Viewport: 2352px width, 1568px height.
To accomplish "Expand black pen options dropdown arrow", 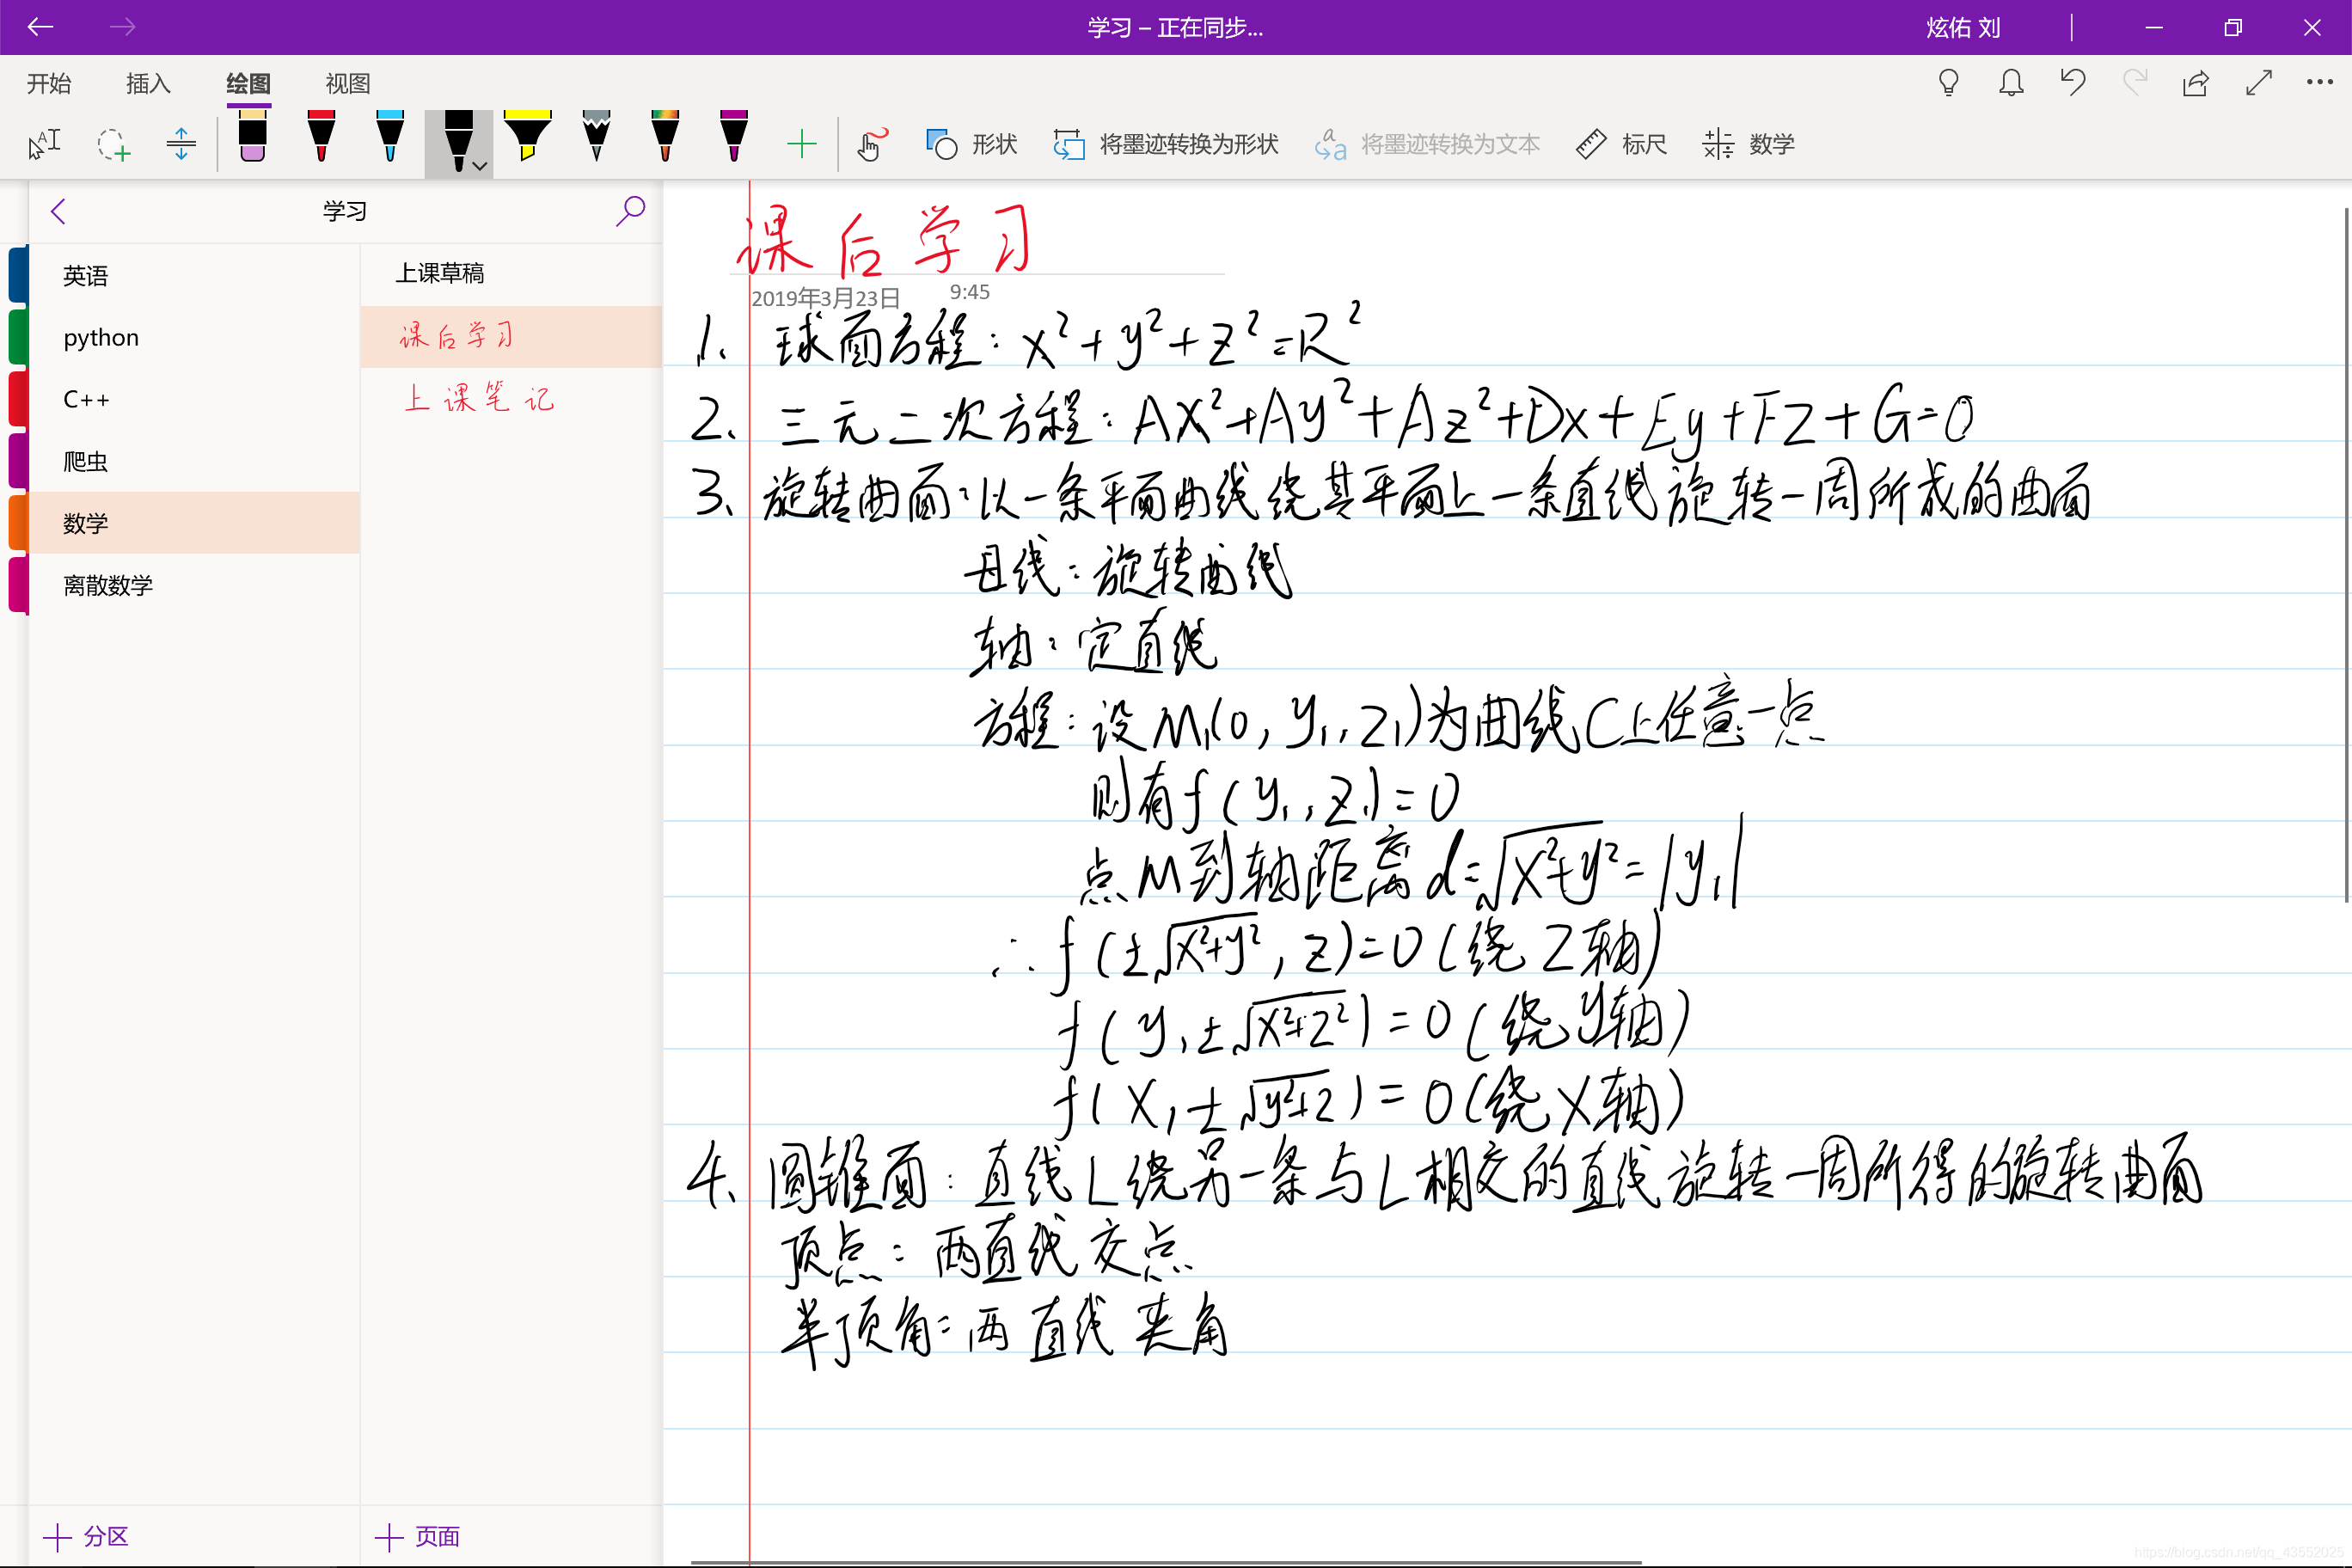I will 481,166.
